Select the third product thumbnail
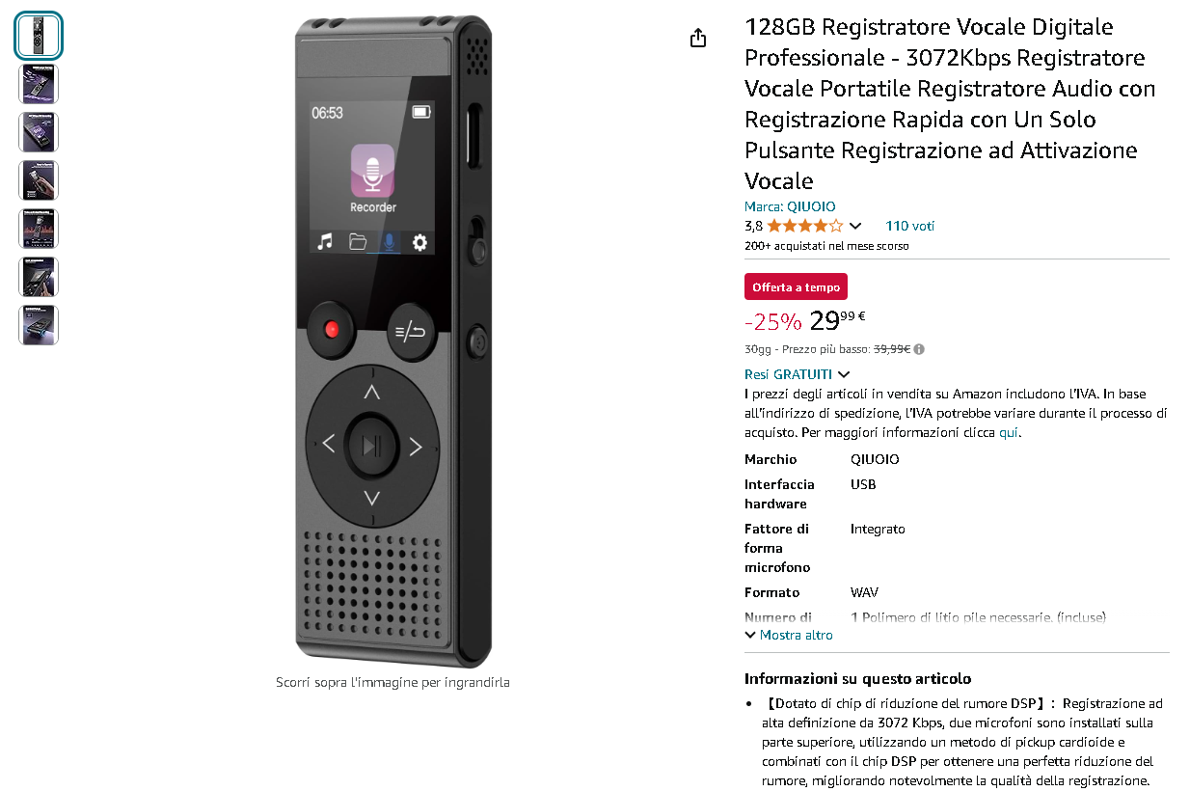Image resolution: width=1190 pixels, height=791 pixels. tap(39, 132)
